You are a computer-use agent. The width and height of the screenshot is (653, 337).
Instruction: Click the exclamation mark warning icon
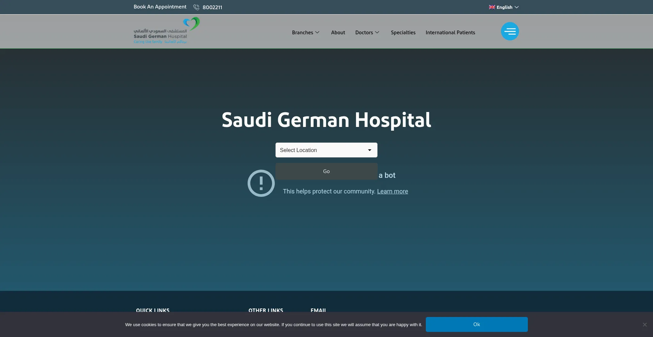point(261,183)
